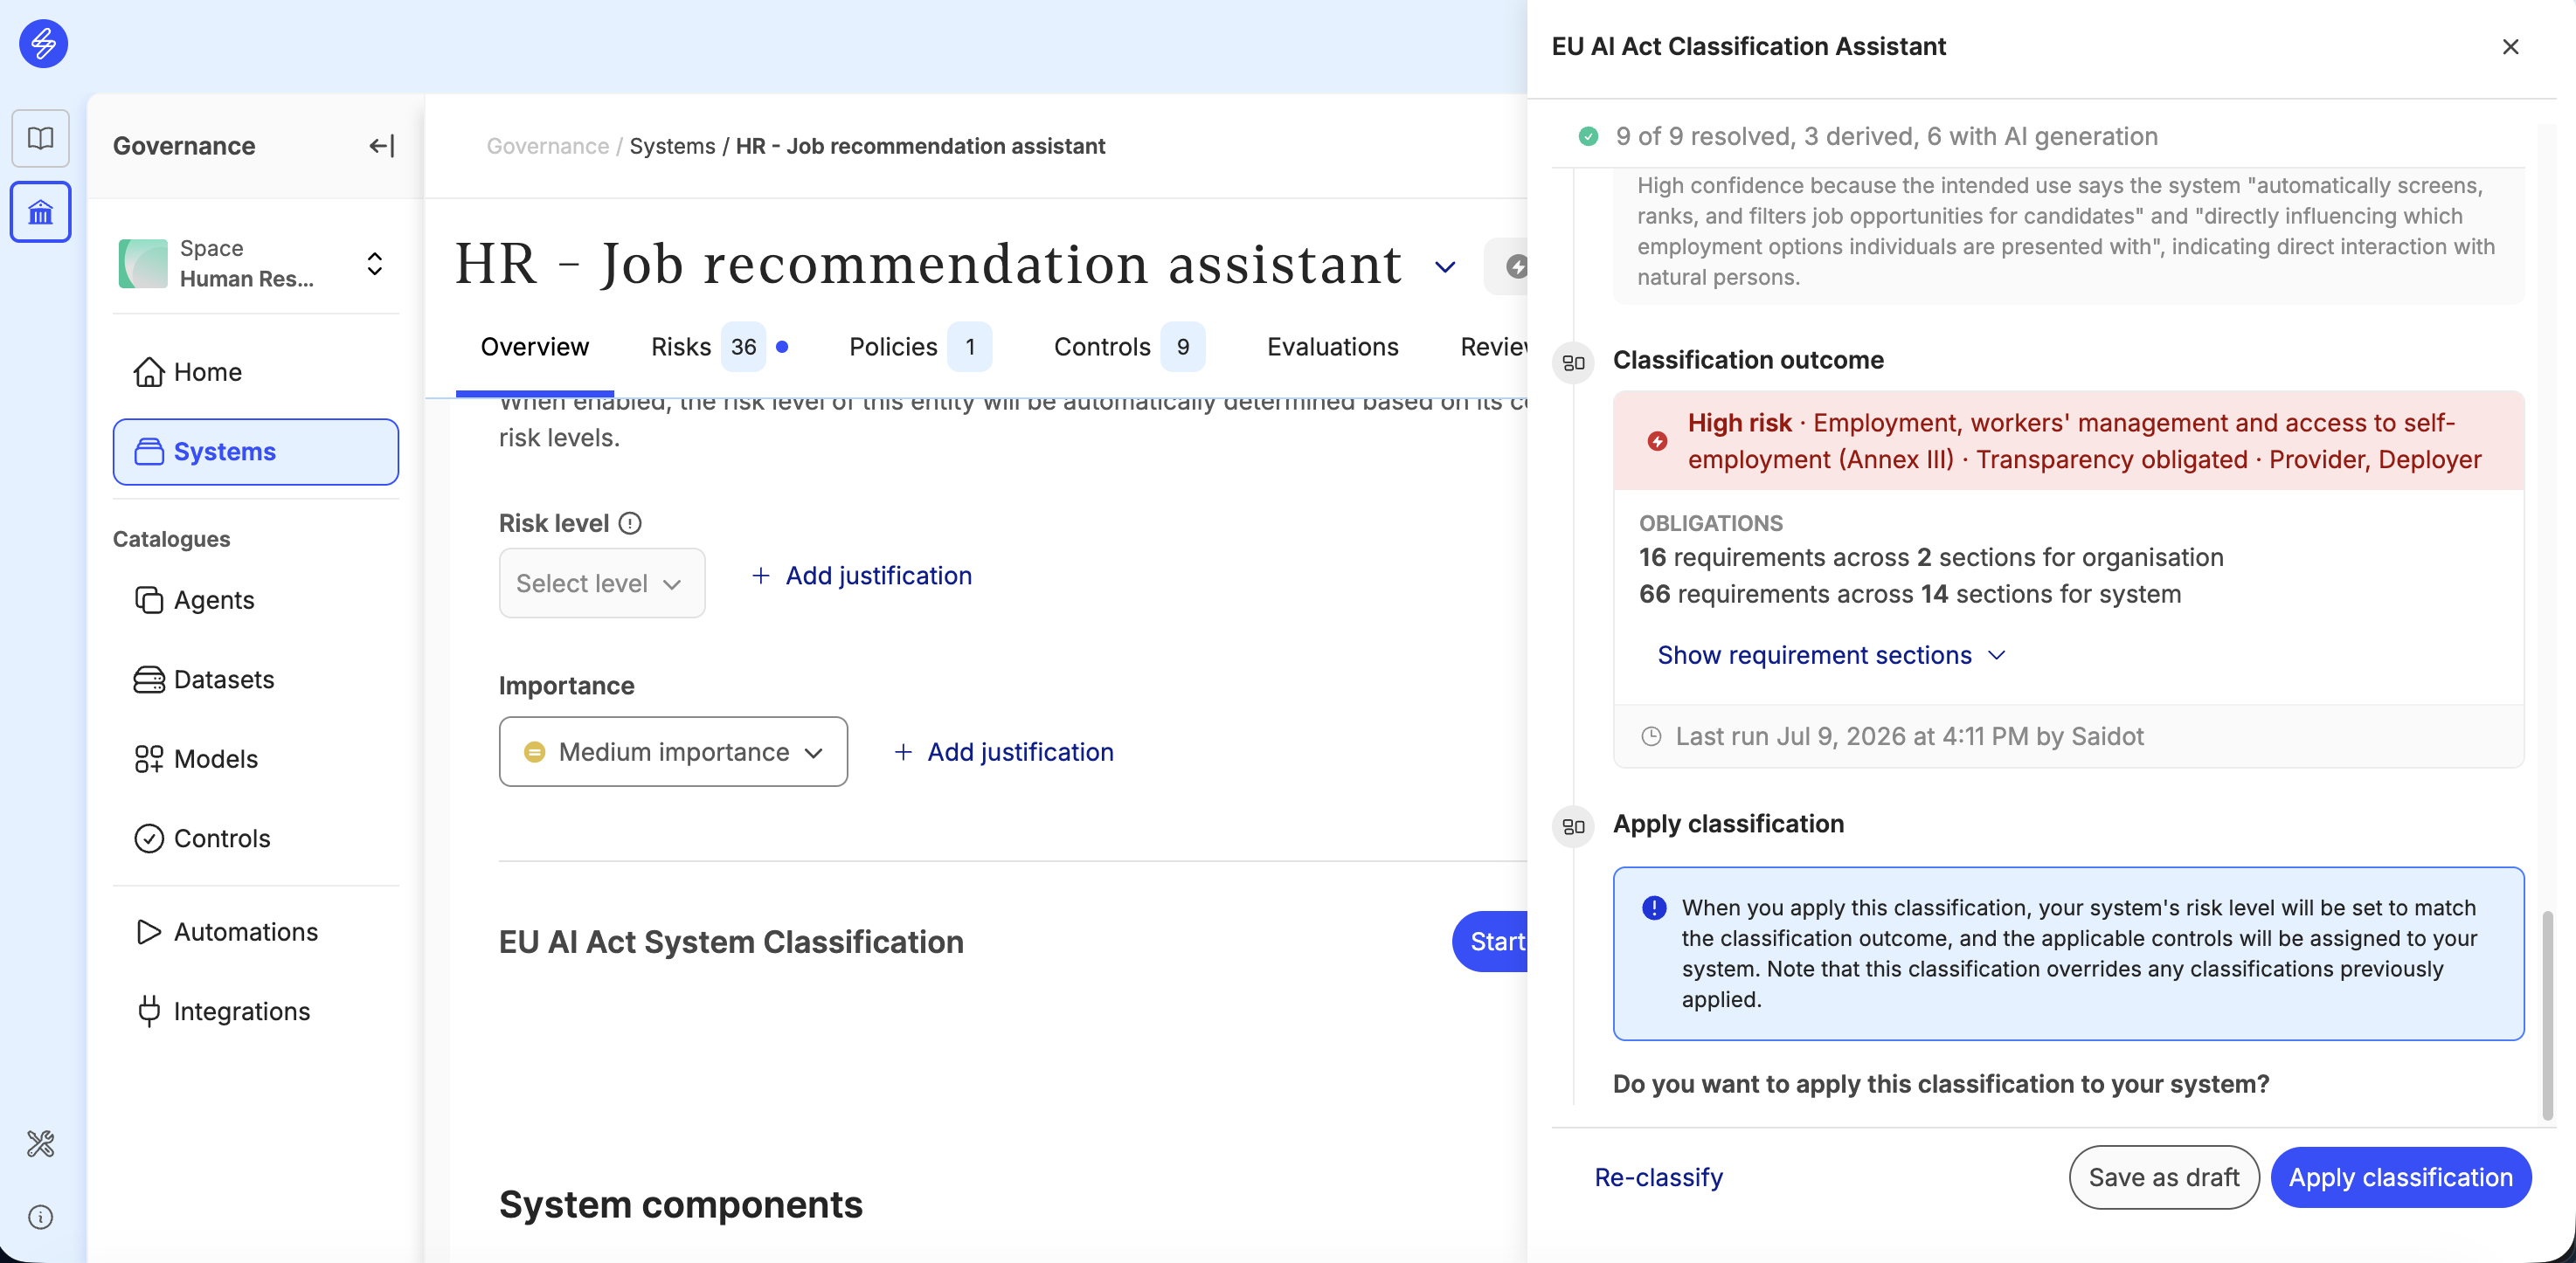Close the EU AI Act Classification Assistant
Image resolution: width=2576 pixels, height=1263 pixels.
point(2510,47)
